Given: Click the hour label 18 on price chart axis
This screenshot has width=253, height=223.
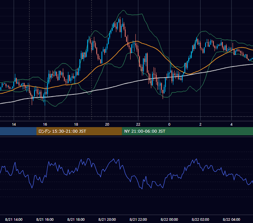Looking at the screenshot, I should tap(76, 125).
